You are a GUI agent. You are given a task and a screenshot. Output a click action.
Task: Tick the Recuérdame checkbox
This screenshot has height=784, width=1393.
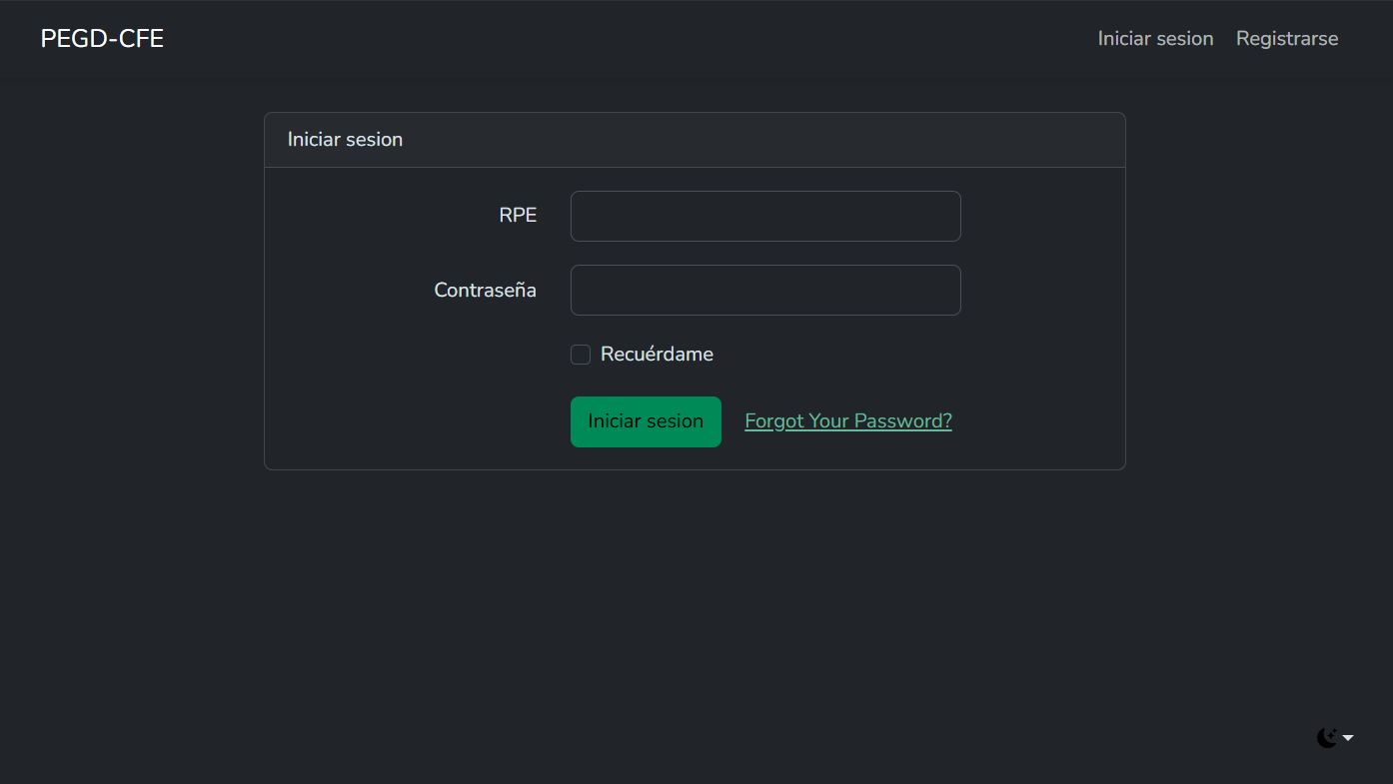(x=581, y=355)
